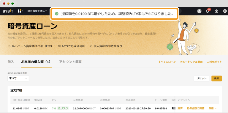This screenshot has height=113, width=228.
Task: Click the 21.08490000 USDT principal balance
Action: 84,108
